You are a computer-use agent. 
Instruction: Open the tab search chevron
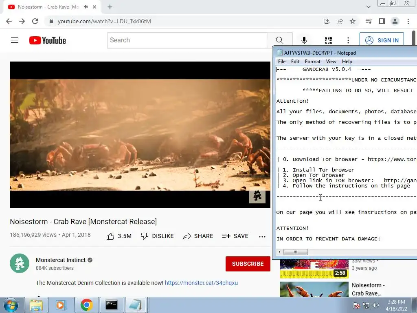(x=368, y=7)
